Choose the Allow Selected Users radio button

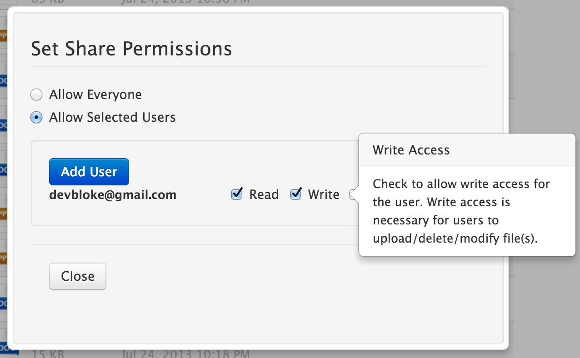[36, 118]
